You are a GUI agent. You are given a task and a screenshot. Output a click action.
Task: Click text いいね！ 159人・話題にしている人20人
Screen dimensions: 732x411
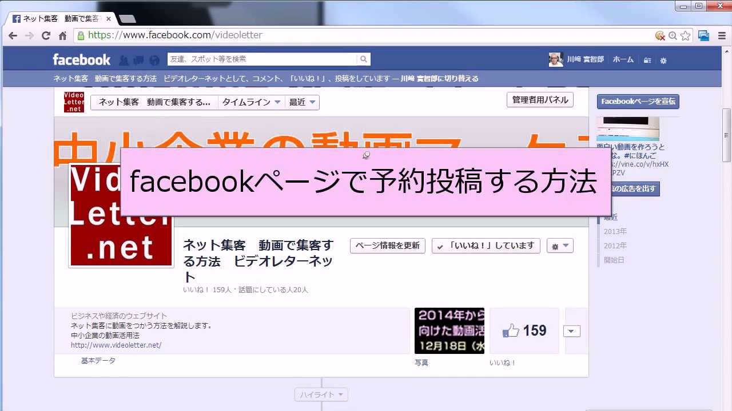point(245,290)
